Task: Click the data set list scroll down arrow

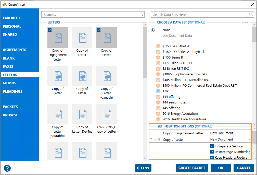Action: tap(254, 124)
